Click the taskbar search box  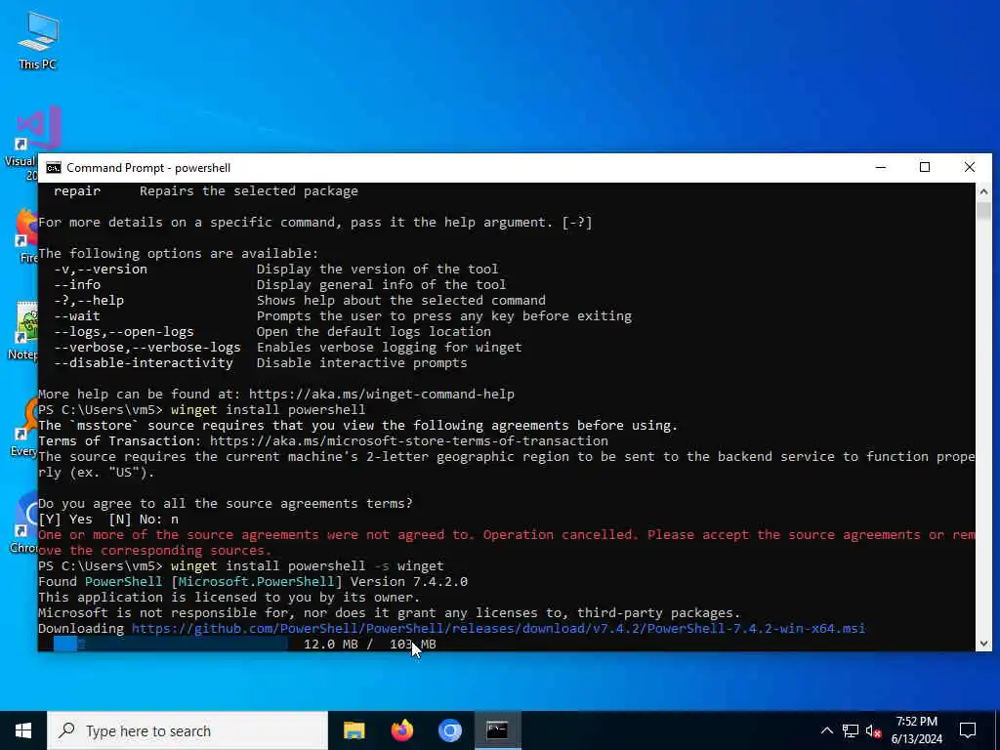tap(187, 730)
